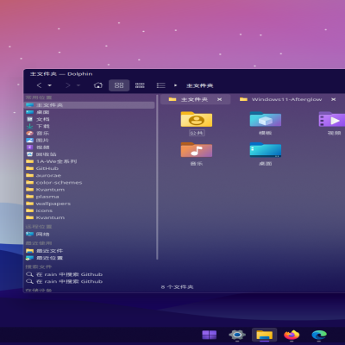Open the GitHub bookmark in sidebar
The height and width of the screenshot is (345, 345).
coord(90,168)
